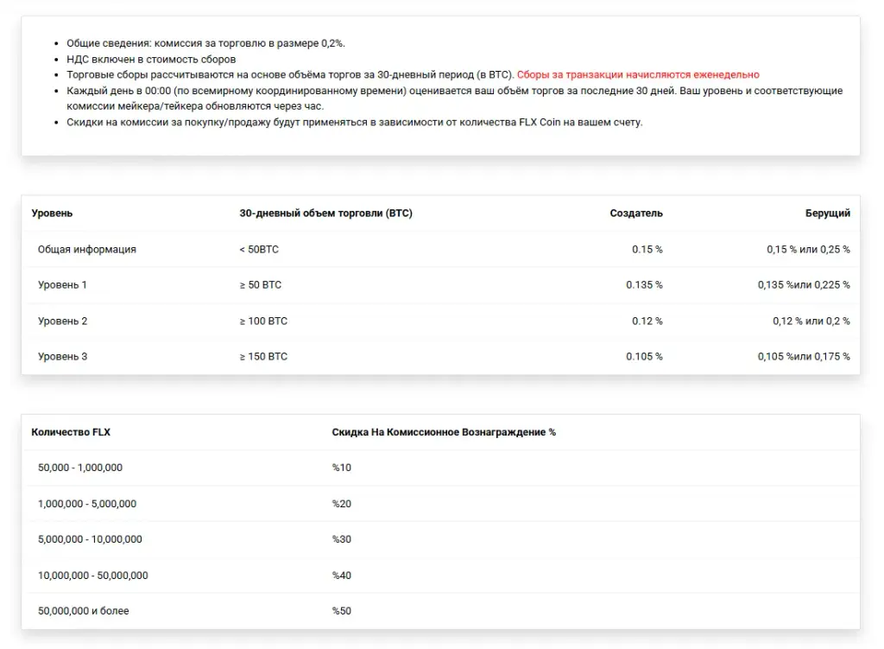Viewport: 884px width, 649px height.
Task: Click the %30 discount value
Action: point(341,539)
